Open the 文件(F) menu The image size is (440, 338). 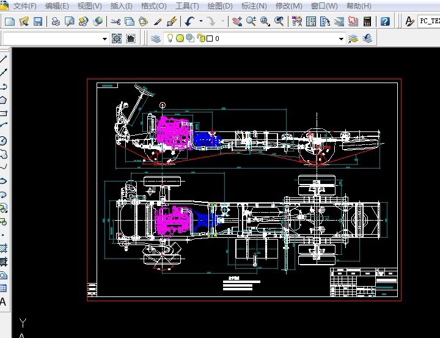click(24, 6)
